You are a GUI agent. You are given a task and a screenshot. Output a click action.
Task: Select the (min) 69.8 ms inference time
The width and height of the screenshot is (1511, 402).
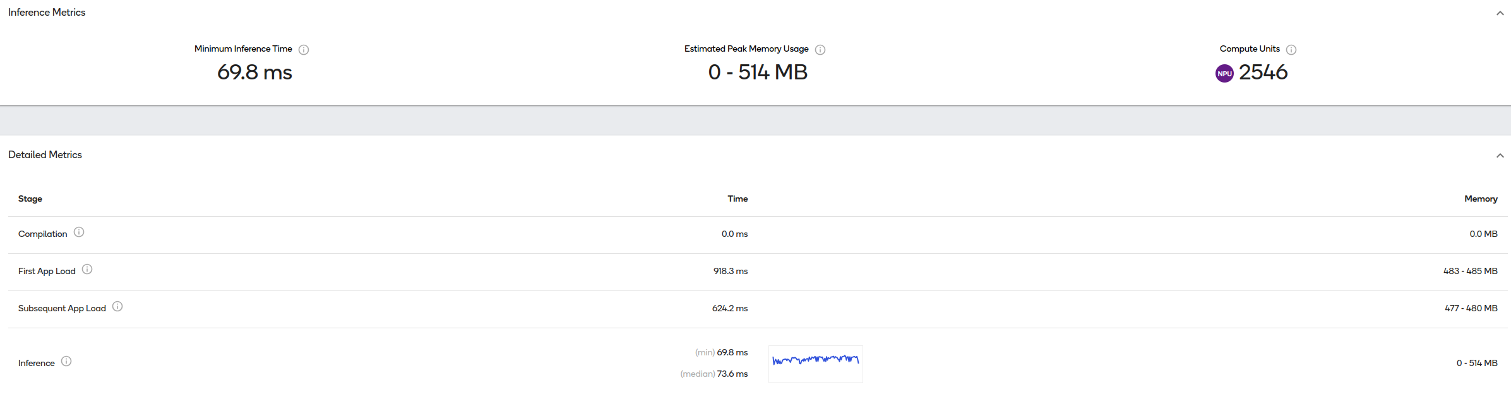pos(721,352)
